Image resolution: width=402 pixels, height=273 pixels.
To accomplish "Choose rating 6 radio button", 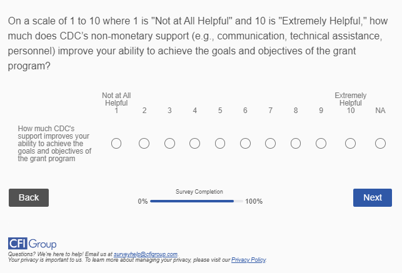I will tap(245, 144).
